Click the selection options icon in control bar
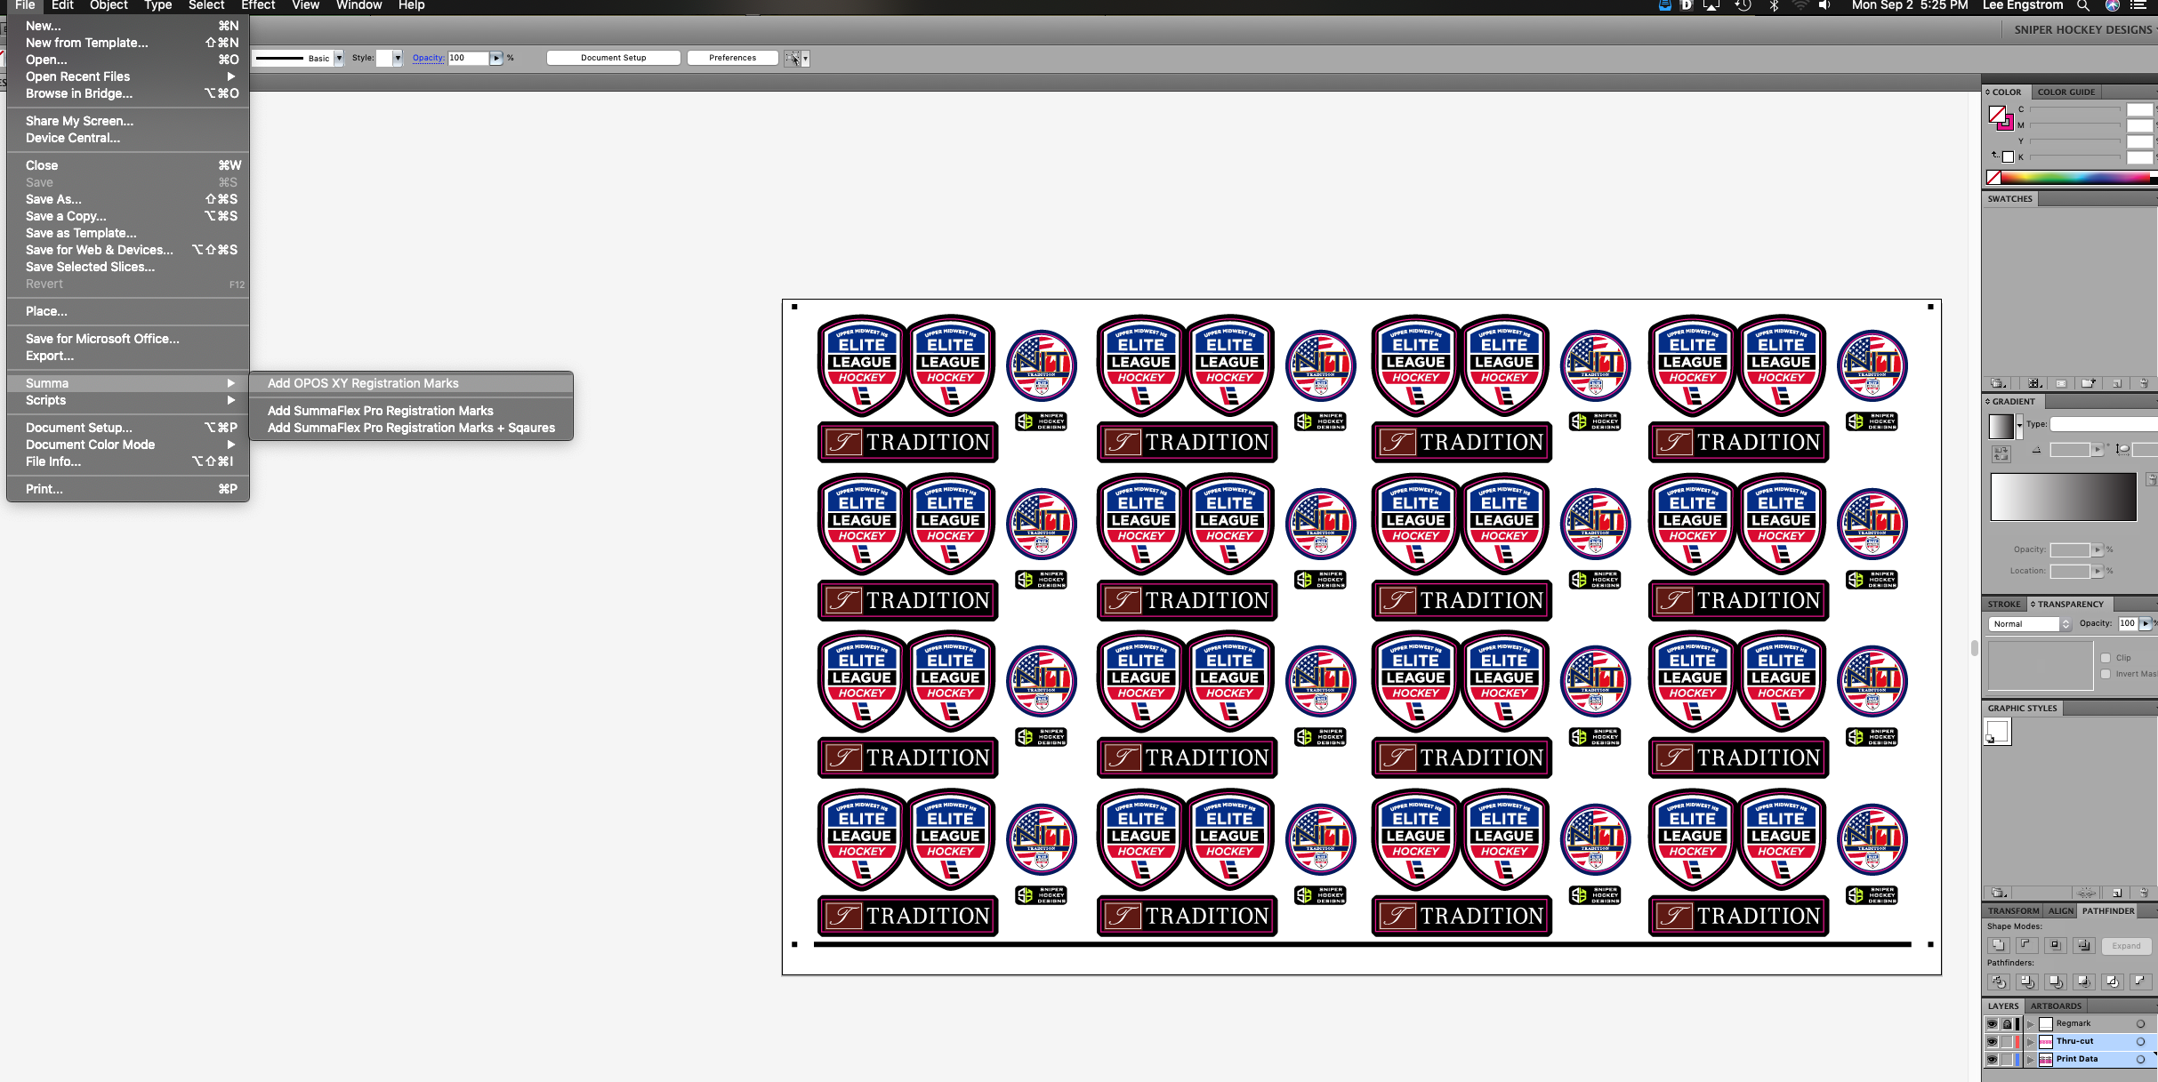 tap(793, 59)
